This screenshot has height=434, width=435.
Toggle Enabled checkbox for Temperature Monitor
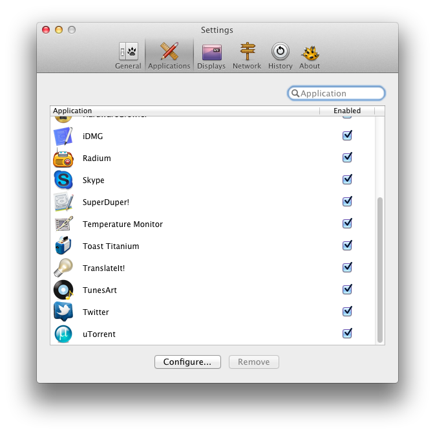(347, 224)
